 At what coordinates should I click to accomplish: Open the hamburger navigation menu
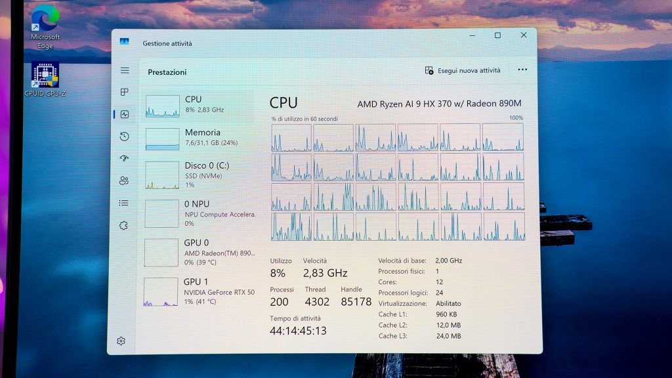coord(125,70)
